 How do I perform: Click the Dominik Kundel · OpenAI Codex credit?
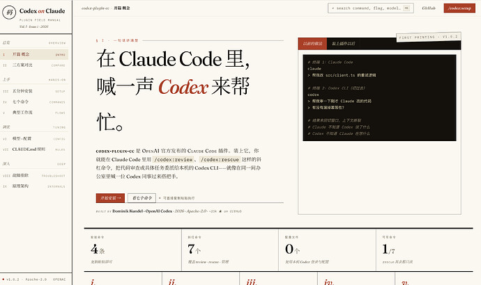[x=142, y=211]
